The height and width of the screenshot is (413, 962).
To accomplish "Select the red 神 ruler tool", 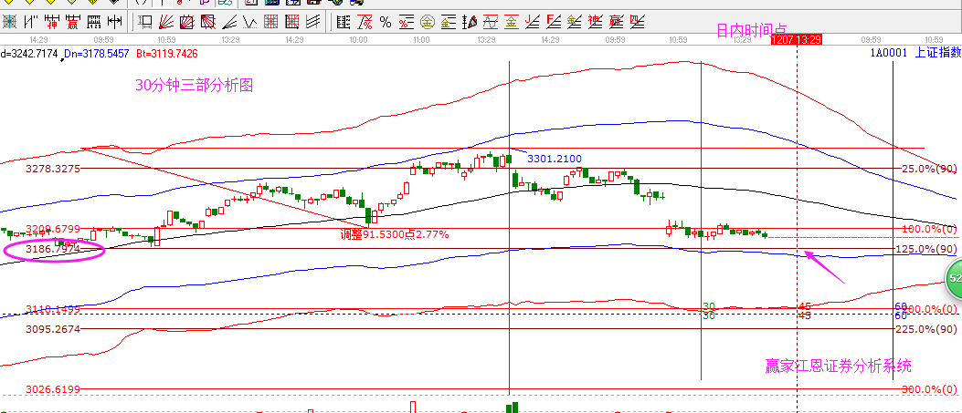I will (51, 23).
